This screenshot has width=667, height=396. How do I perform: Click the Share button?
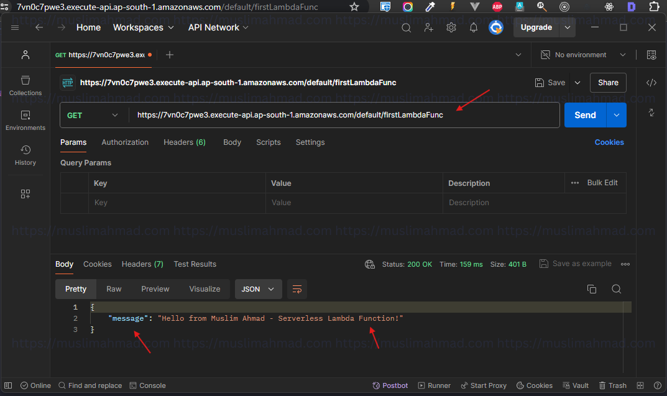607,82
